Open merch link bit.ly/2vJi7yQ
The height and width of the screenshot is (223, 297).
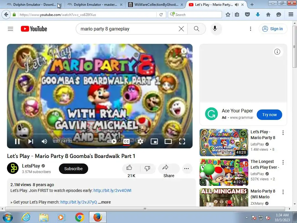pos(79,202)
